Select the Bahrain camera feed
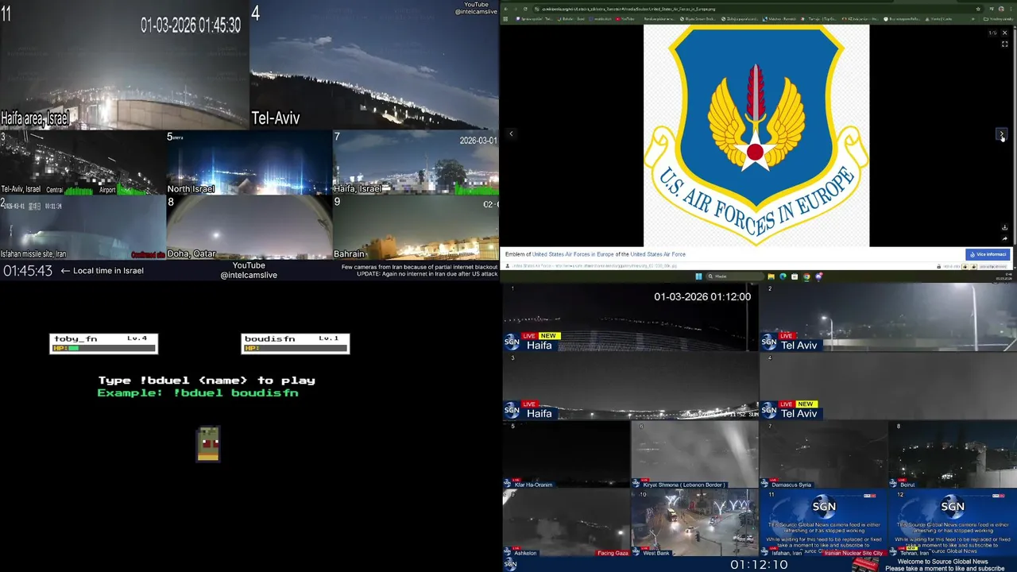 click(x=416, y=227)
